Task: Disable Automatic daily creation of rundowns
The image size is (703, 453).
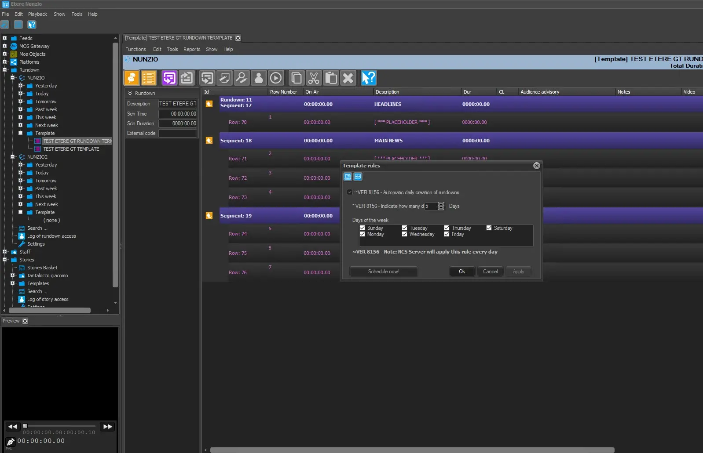Action: [x=350, y=192]
